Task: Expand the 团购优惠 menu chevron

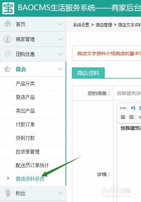Action: pyautogui.click(x=60, y=54)
